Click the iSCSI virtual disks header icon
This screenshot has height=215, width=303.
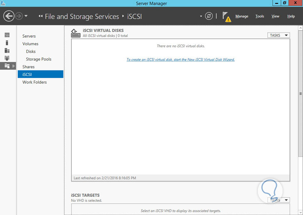(76, 33)
